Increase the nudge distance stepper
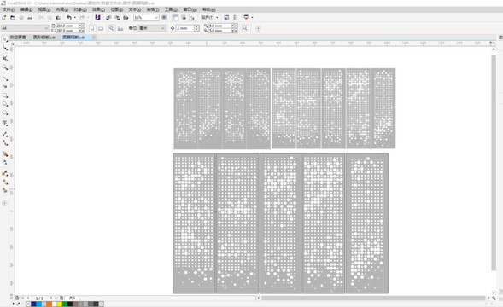The width and height of the screenshot is (503, 307). coord(196,26)
